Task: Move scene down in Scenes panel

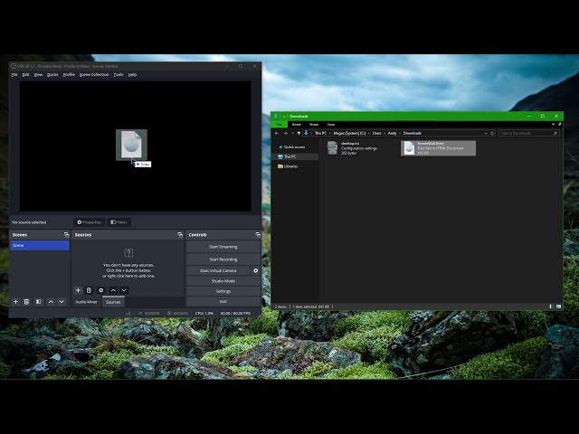Action: tap(62, 302)
